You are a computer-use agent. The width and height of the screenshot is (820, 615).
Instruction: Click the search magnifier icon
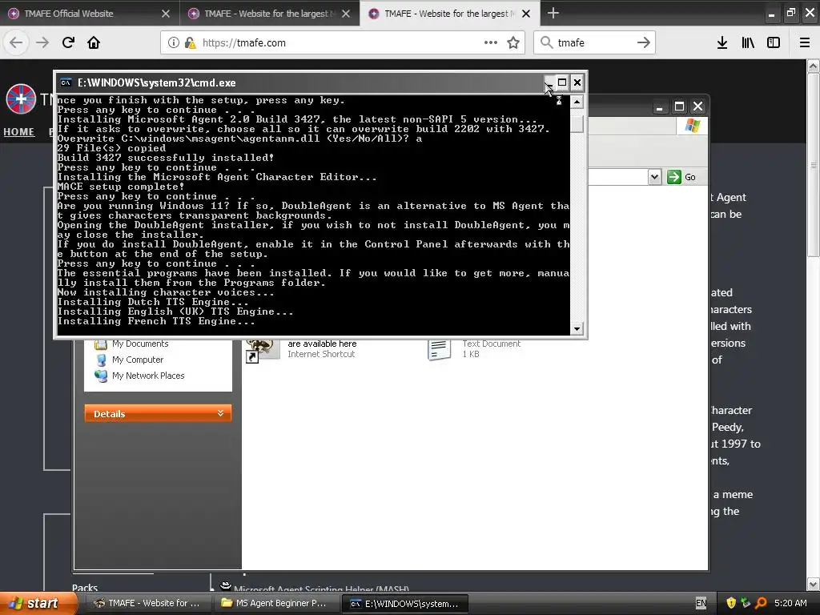point(546,42)
